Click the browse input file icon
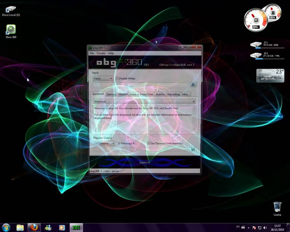 [193, 84]
